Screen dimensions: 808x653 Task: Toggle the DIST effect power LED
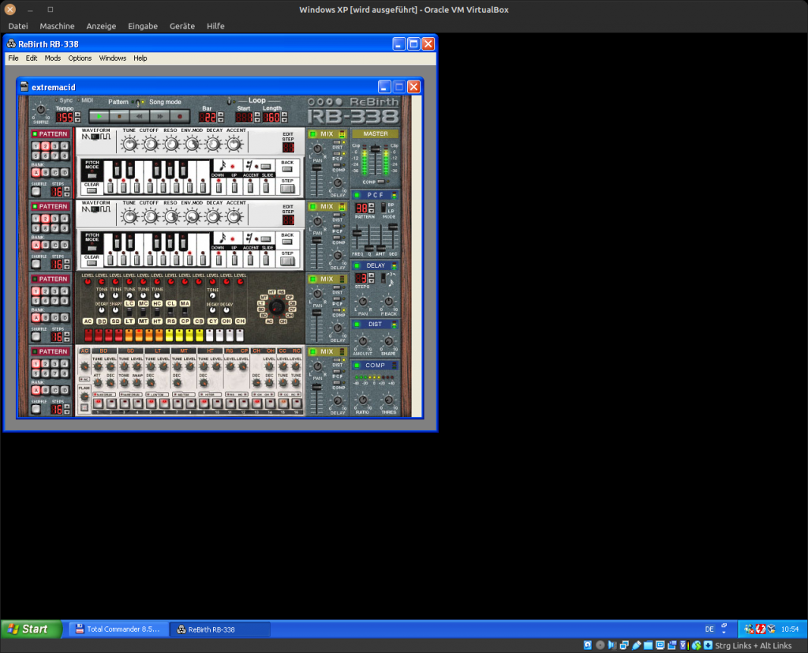[357, 325]
